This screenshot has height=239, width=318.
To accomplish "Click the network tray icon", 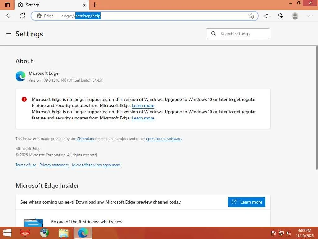I will [x=281, y=233].
